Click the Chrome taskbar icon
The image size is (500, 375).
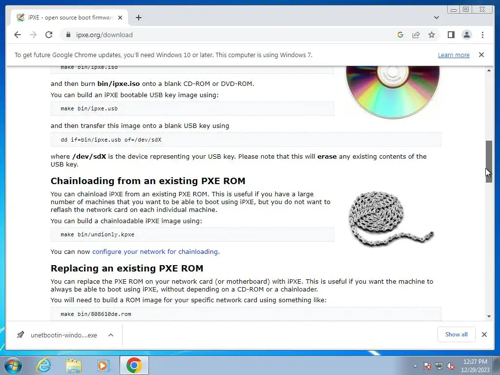(134, 365)
